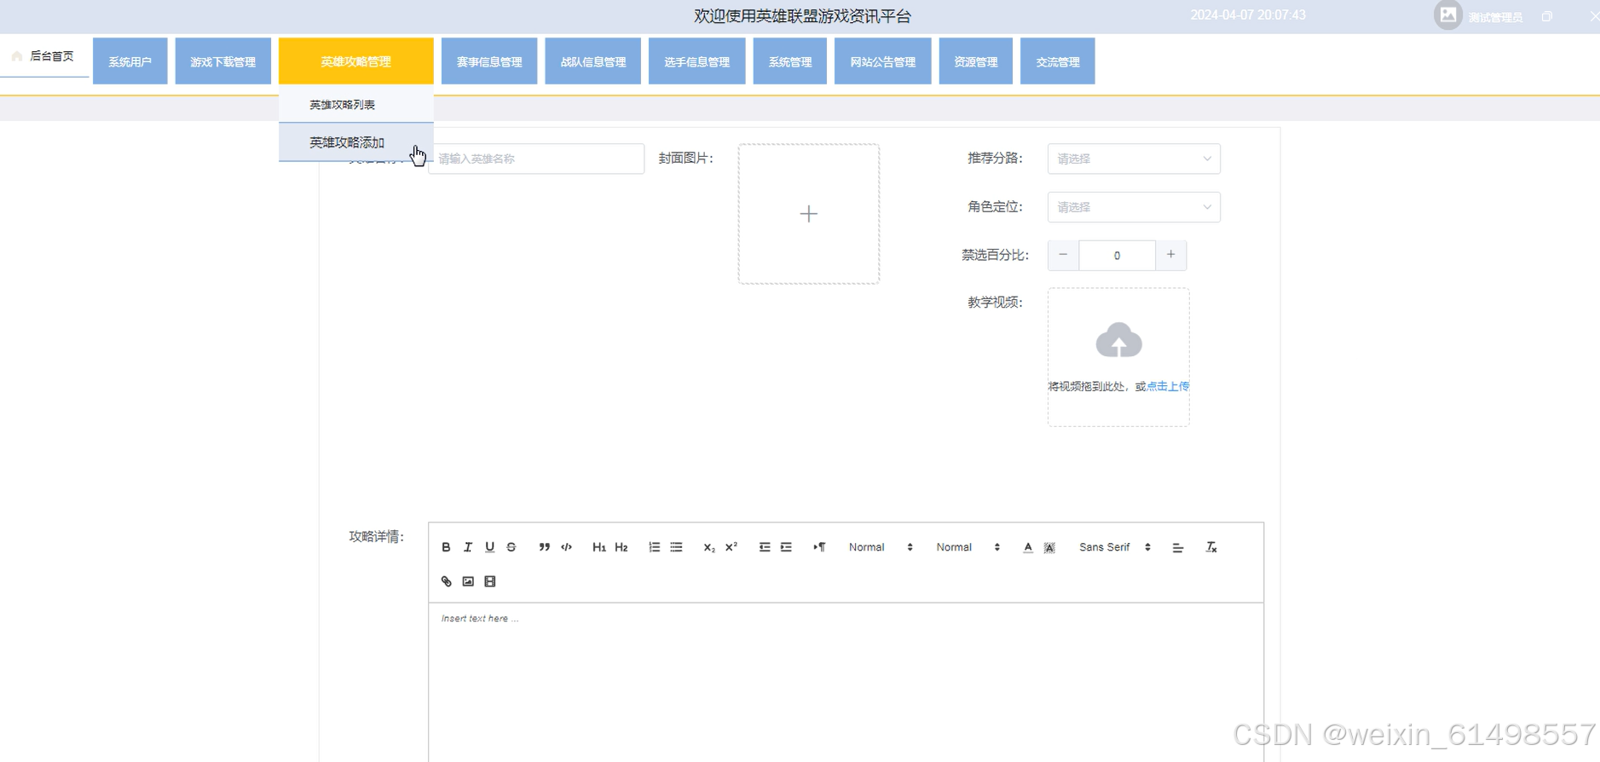1600x762 pixels.
Task: Click inside the 攻略详情 text editor area
Action: point(846,682)
